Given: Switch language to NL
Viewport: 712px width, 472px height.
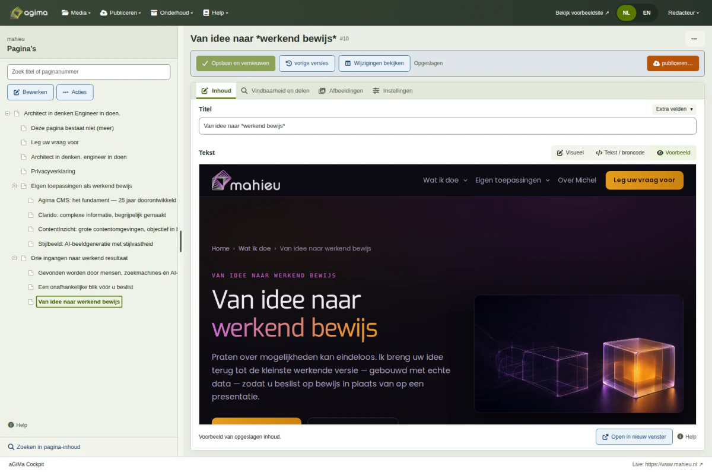Looking at the screenshot, I should click(x=627, y=12).
